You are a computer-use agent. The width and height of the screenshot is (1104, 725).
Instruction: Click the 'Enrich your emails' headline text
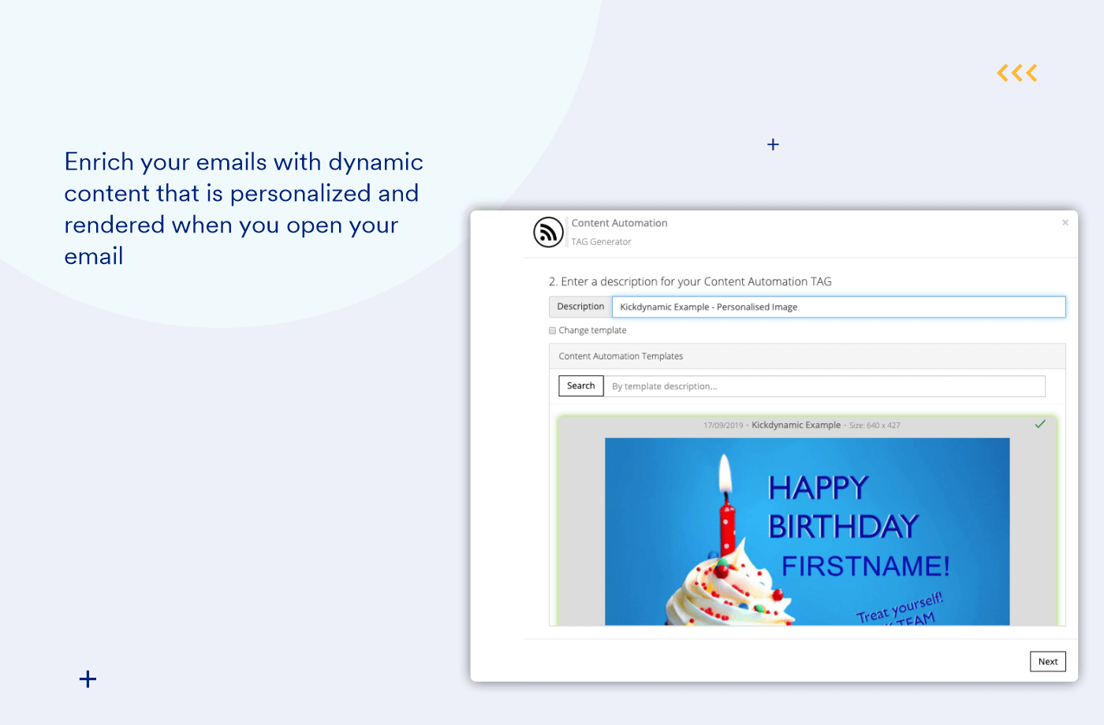244,209
